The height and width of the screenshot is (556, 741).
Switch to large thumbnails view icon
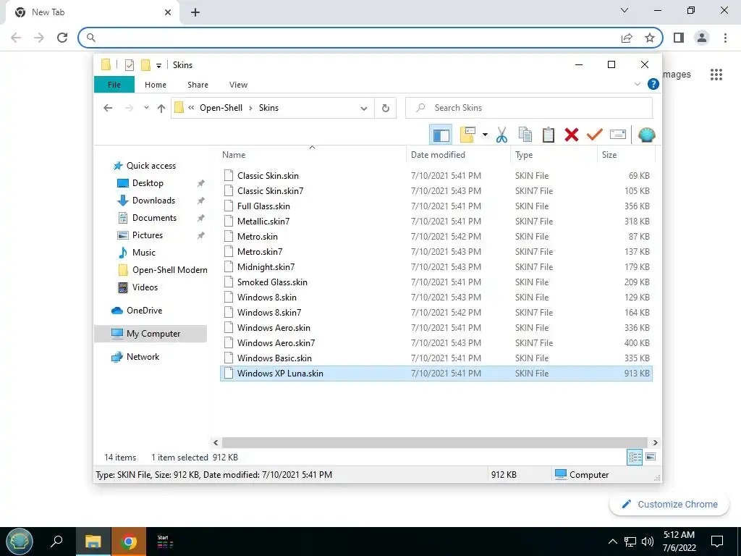651,457
